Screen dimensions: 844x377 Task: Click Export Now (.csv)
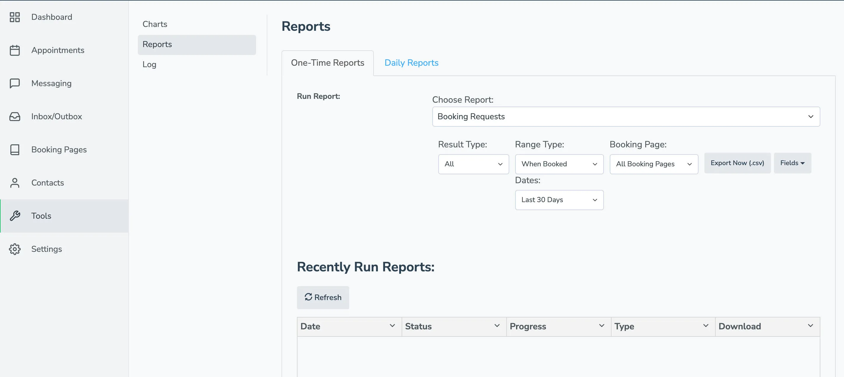[737, 163]
